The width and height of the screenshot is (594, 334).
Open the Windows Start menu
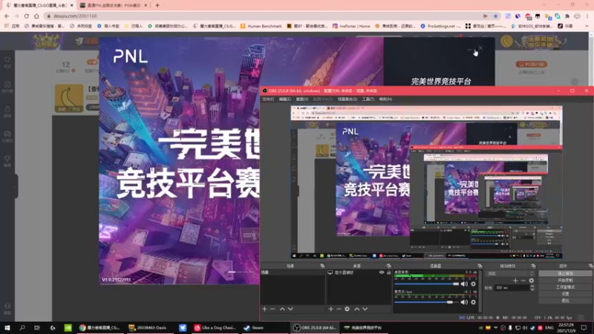7,327
